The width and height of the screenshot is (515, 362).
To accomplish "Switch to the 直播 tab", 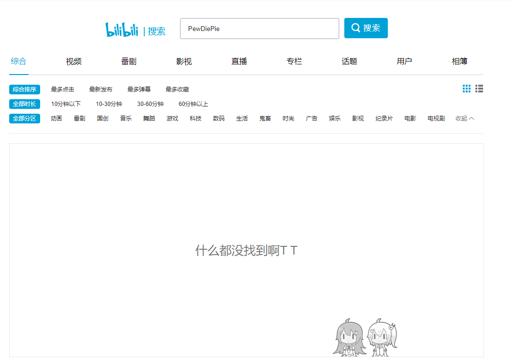I will pos(239,61).
